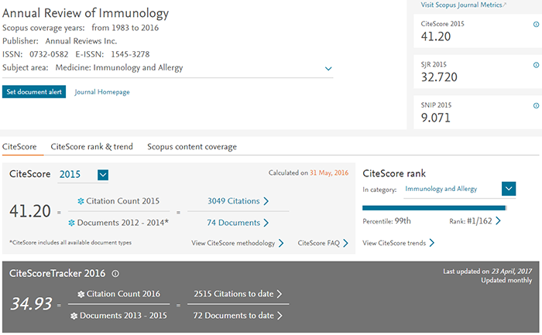Click arrow next to 2515 Citations to date

279,294
